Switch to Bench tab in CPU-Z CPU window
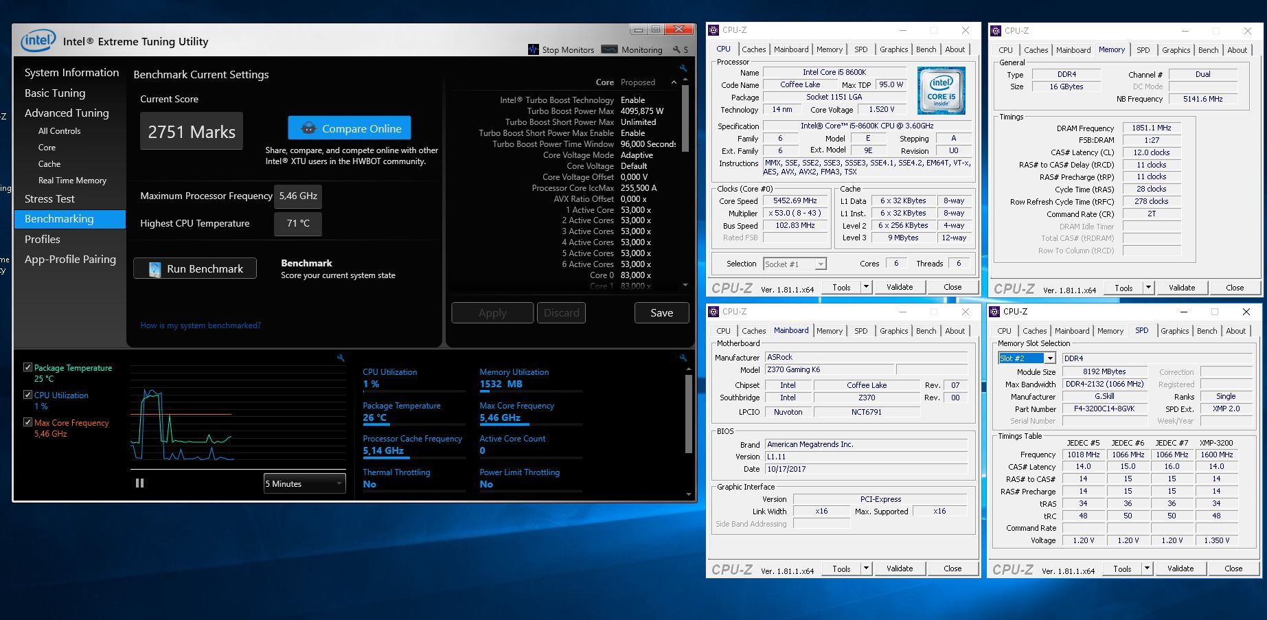The width and height of the screenshot is (1267, 620). 926,49
